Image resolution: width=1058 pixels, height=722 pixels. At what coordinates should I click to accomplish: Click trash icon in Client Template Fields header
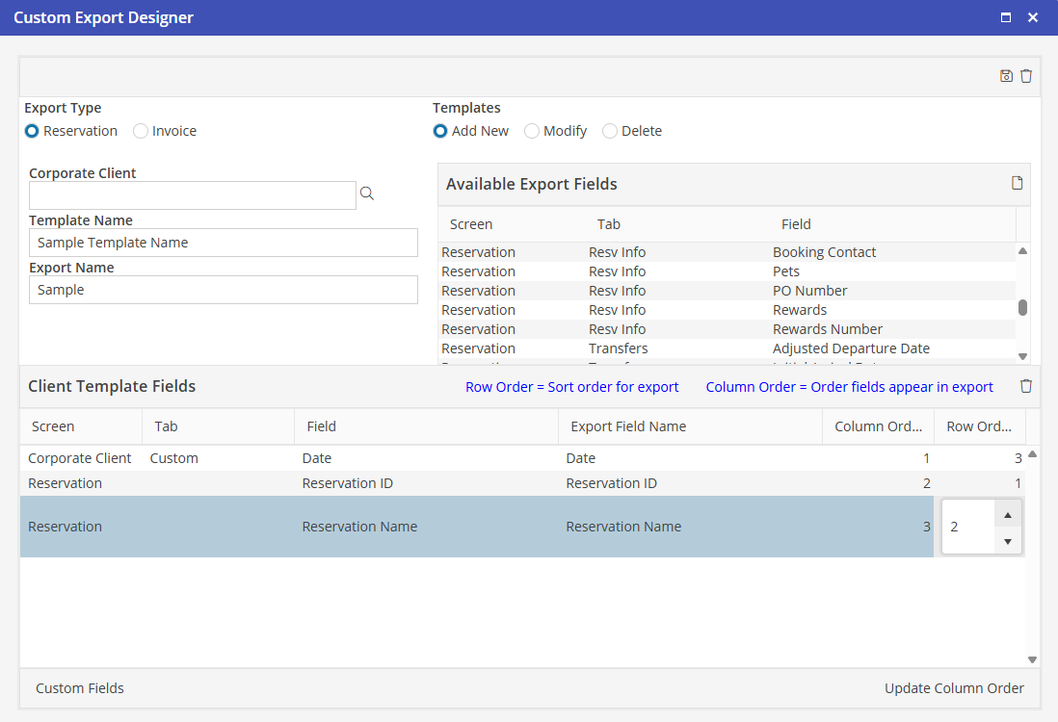[1026, 386]
